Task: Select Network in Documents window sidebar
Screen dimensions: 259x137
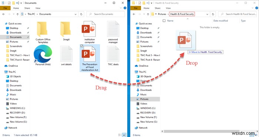Action: [x=13, y=128]
